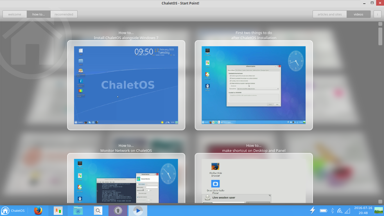
Task: Click the vertical scrollbar handle
Action: click(x=380, y=36)
